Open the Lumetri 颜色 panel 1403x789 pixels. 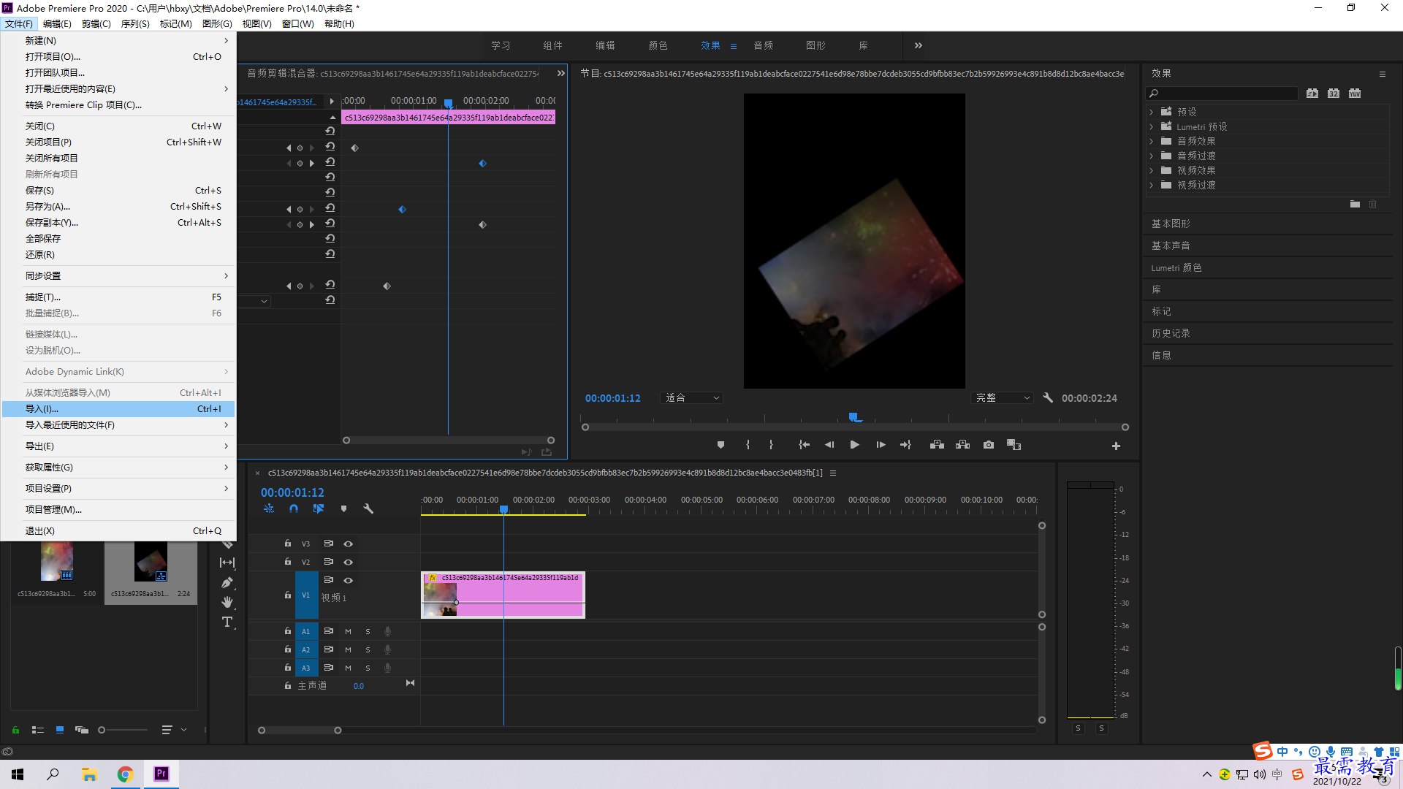pos(1176,267)
